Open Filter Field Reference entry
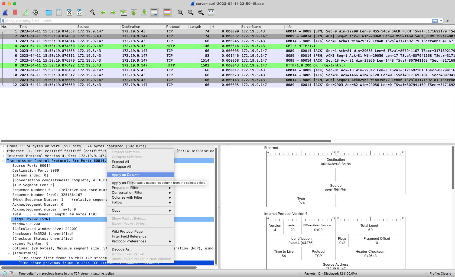The height and width of the screenshot is (277, 455). tap(141, 236)
